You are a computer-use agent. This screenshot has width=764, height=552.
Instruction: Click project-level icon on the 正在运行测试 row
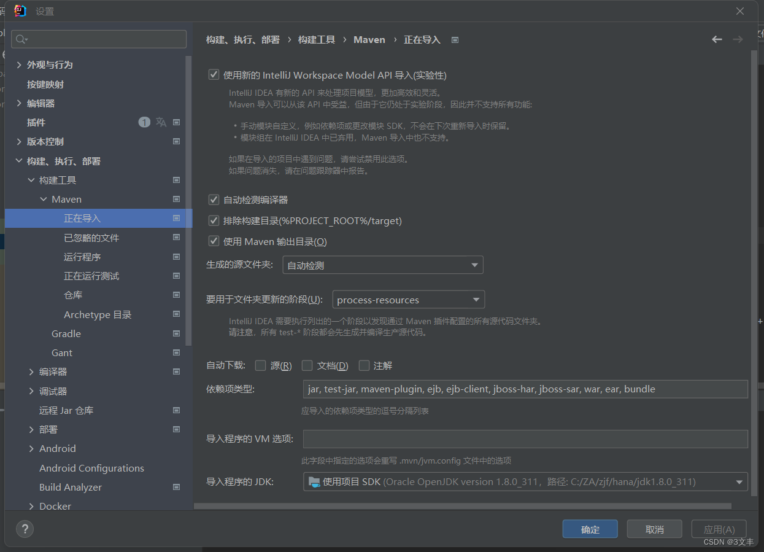pos(177,276)
